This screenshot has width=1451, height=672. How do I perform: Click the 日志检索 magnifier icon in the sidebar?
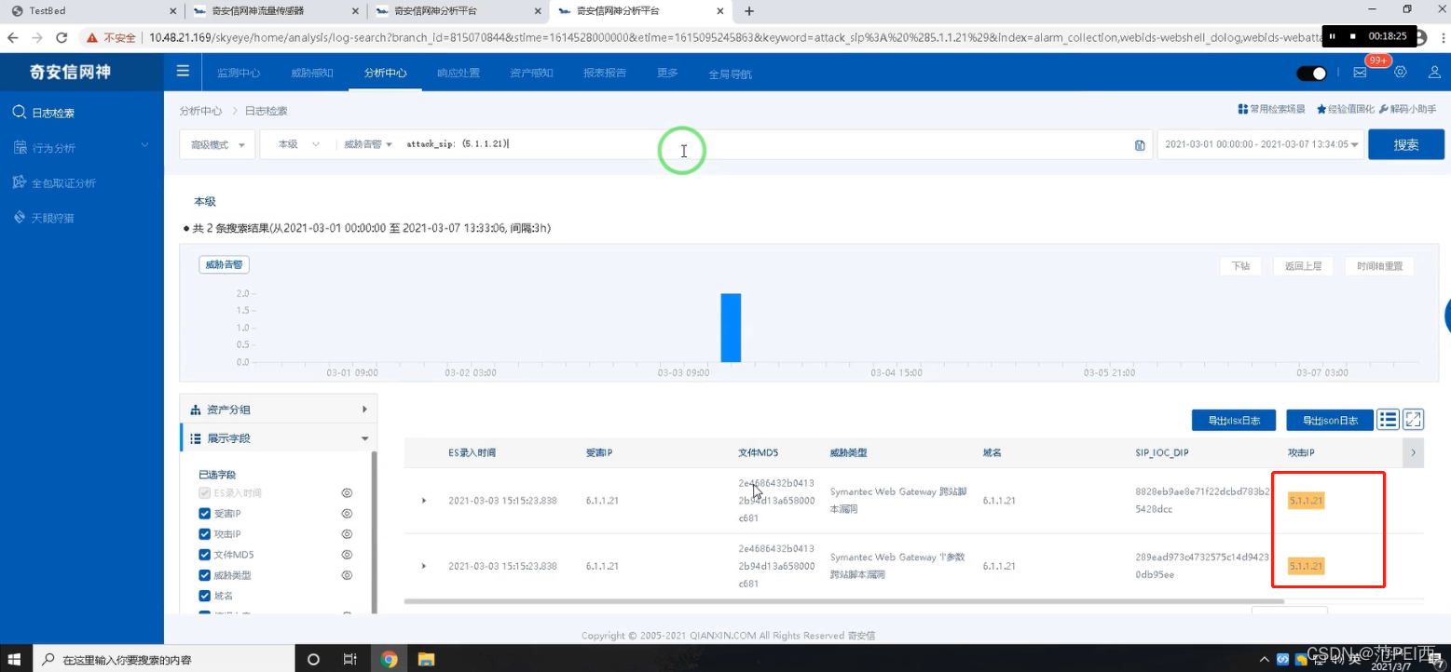click(19, 113)
